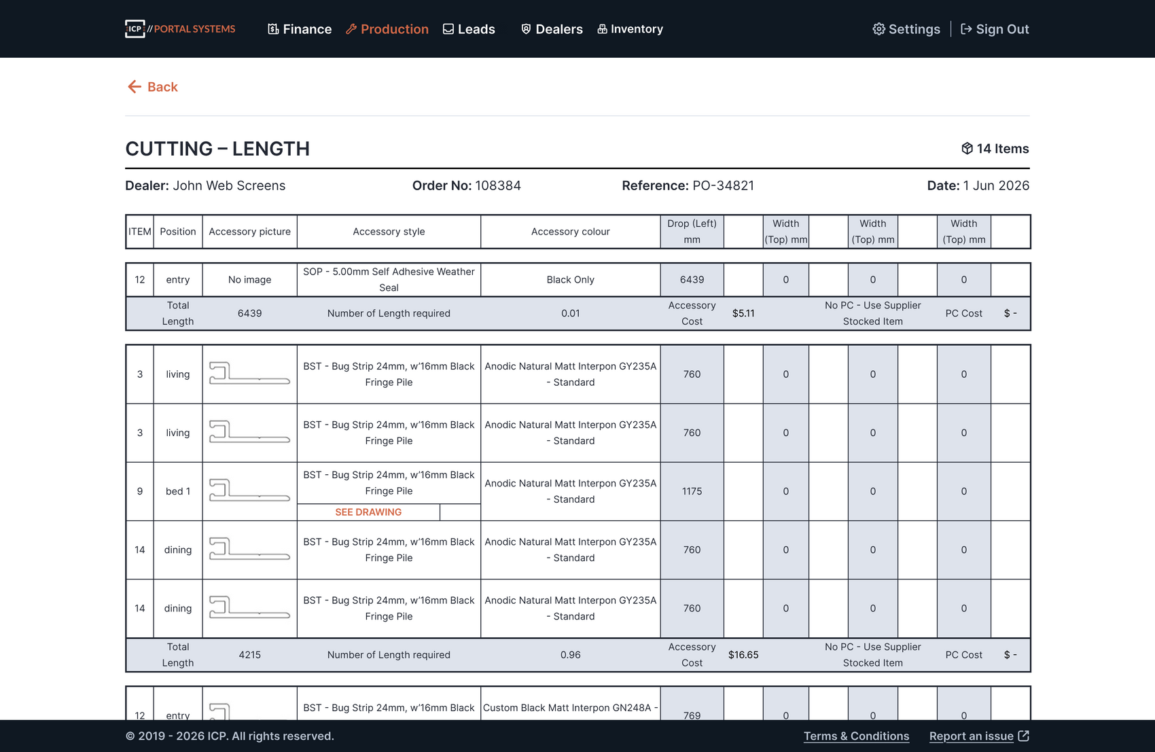Click the Accessory Cost value $5.11
Screen dimensions: 1155x752
click(743, 313)
